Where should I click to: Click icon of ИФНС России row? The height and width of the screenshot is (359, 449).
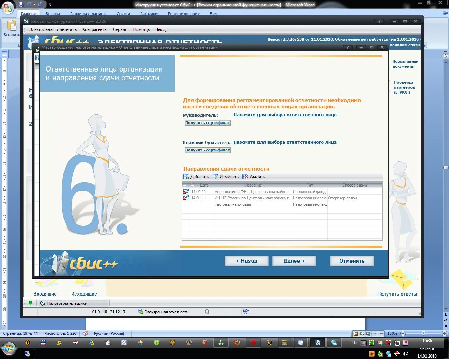tap(186, 198)
